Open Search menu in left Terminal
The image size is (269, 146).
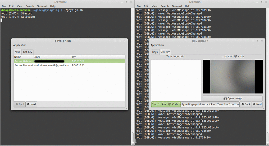(x=30, y=6)
